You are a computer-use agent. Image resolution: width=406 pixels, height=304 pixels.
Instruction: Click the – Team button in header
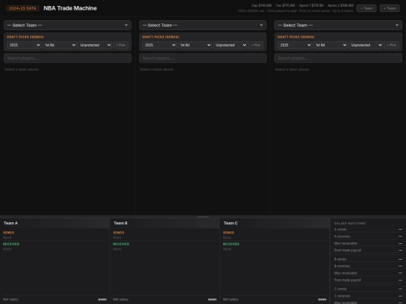tap(366, 8)
